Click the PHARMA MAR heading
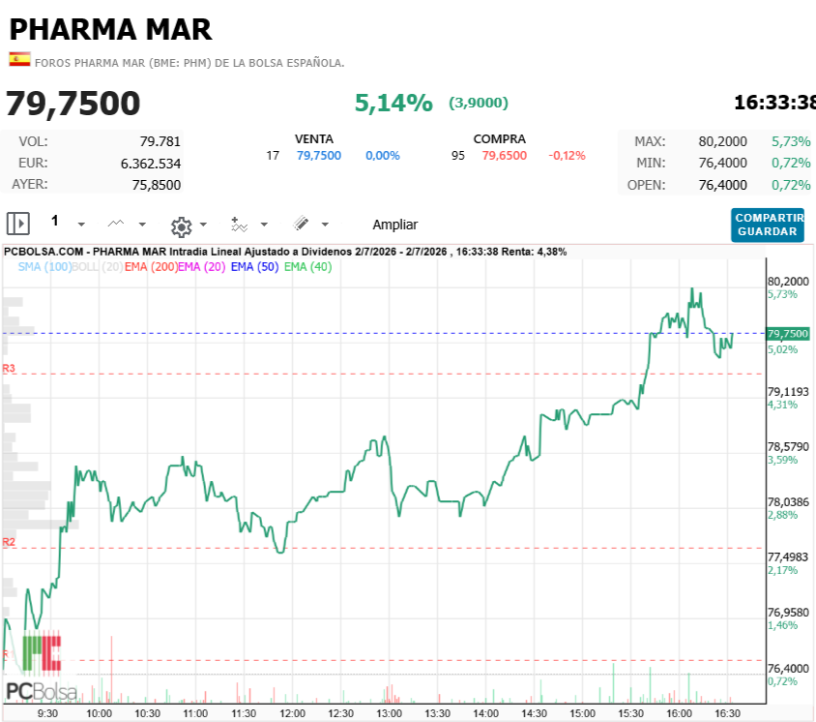Viewport: 816px width, 722px height. (x=111, y=29)
